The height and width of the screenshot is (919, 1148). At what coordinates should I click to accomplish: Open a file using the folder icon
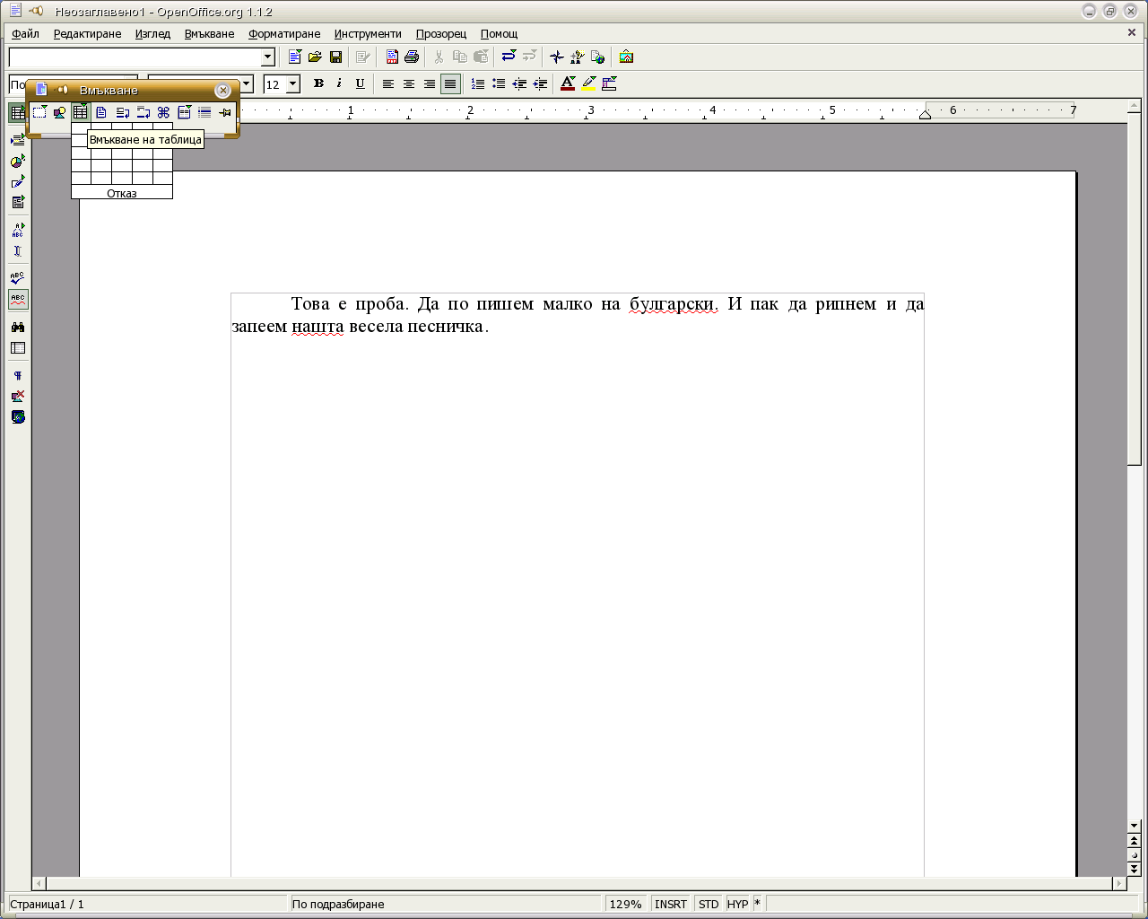(x=315, y=57)
